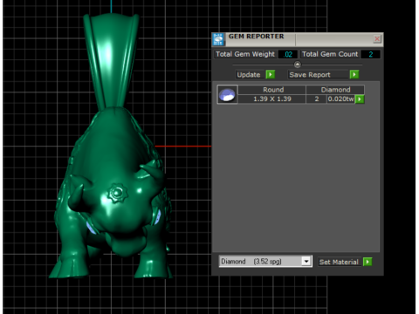Viewport: 419px width, 314px height.
Task: Select the Diamond material cell
Action: (335, 90)
